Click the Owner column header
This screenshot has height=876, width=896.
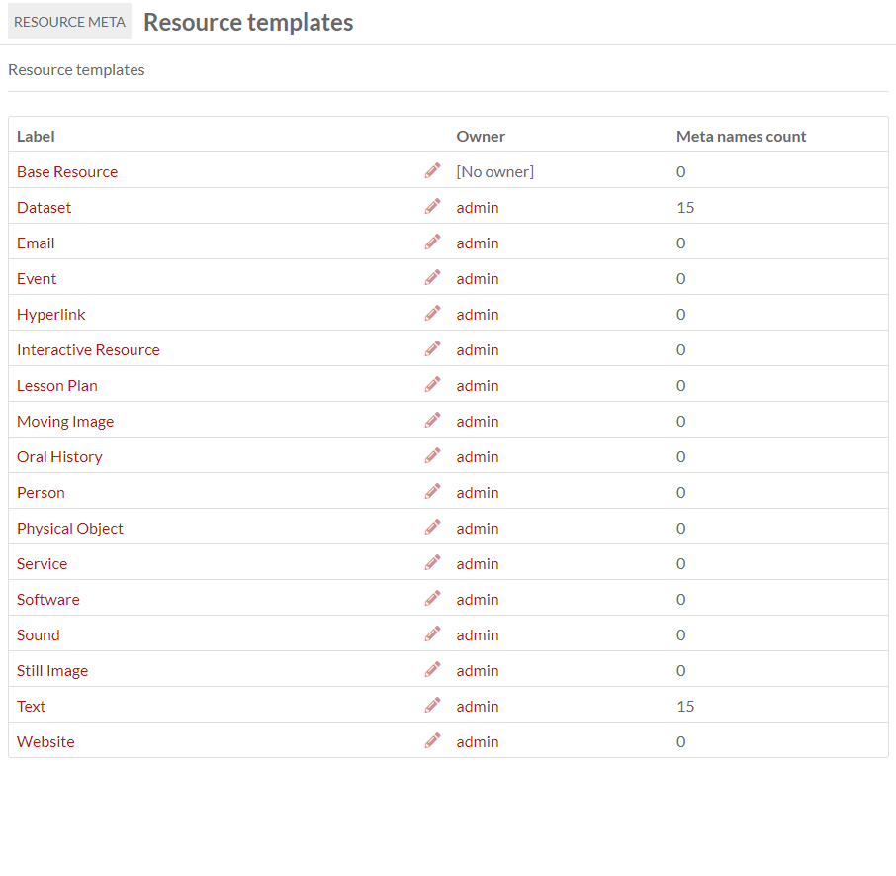click(481, 136)
